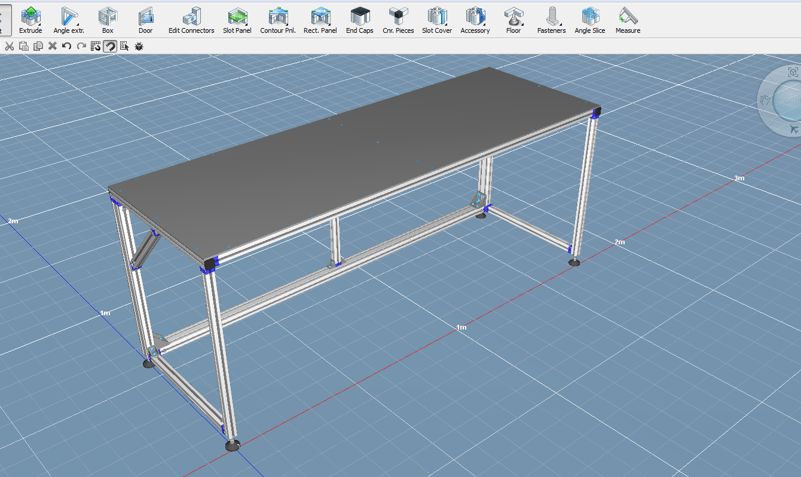Click the Rect. Panel tool
The height and width of the screenshot is (477, 801).
click(x=320, y=19)
